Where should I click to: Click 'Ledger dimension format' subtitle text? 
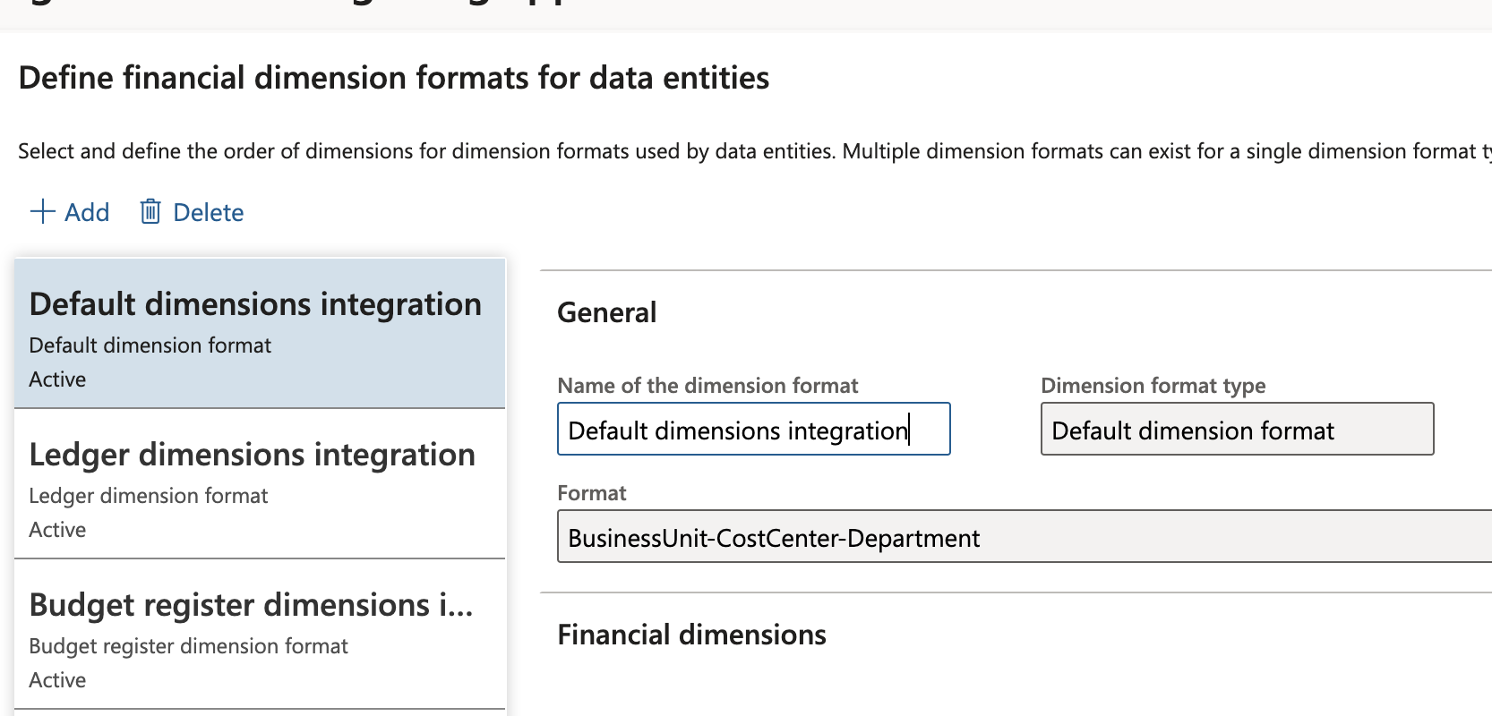coord(149,496)
